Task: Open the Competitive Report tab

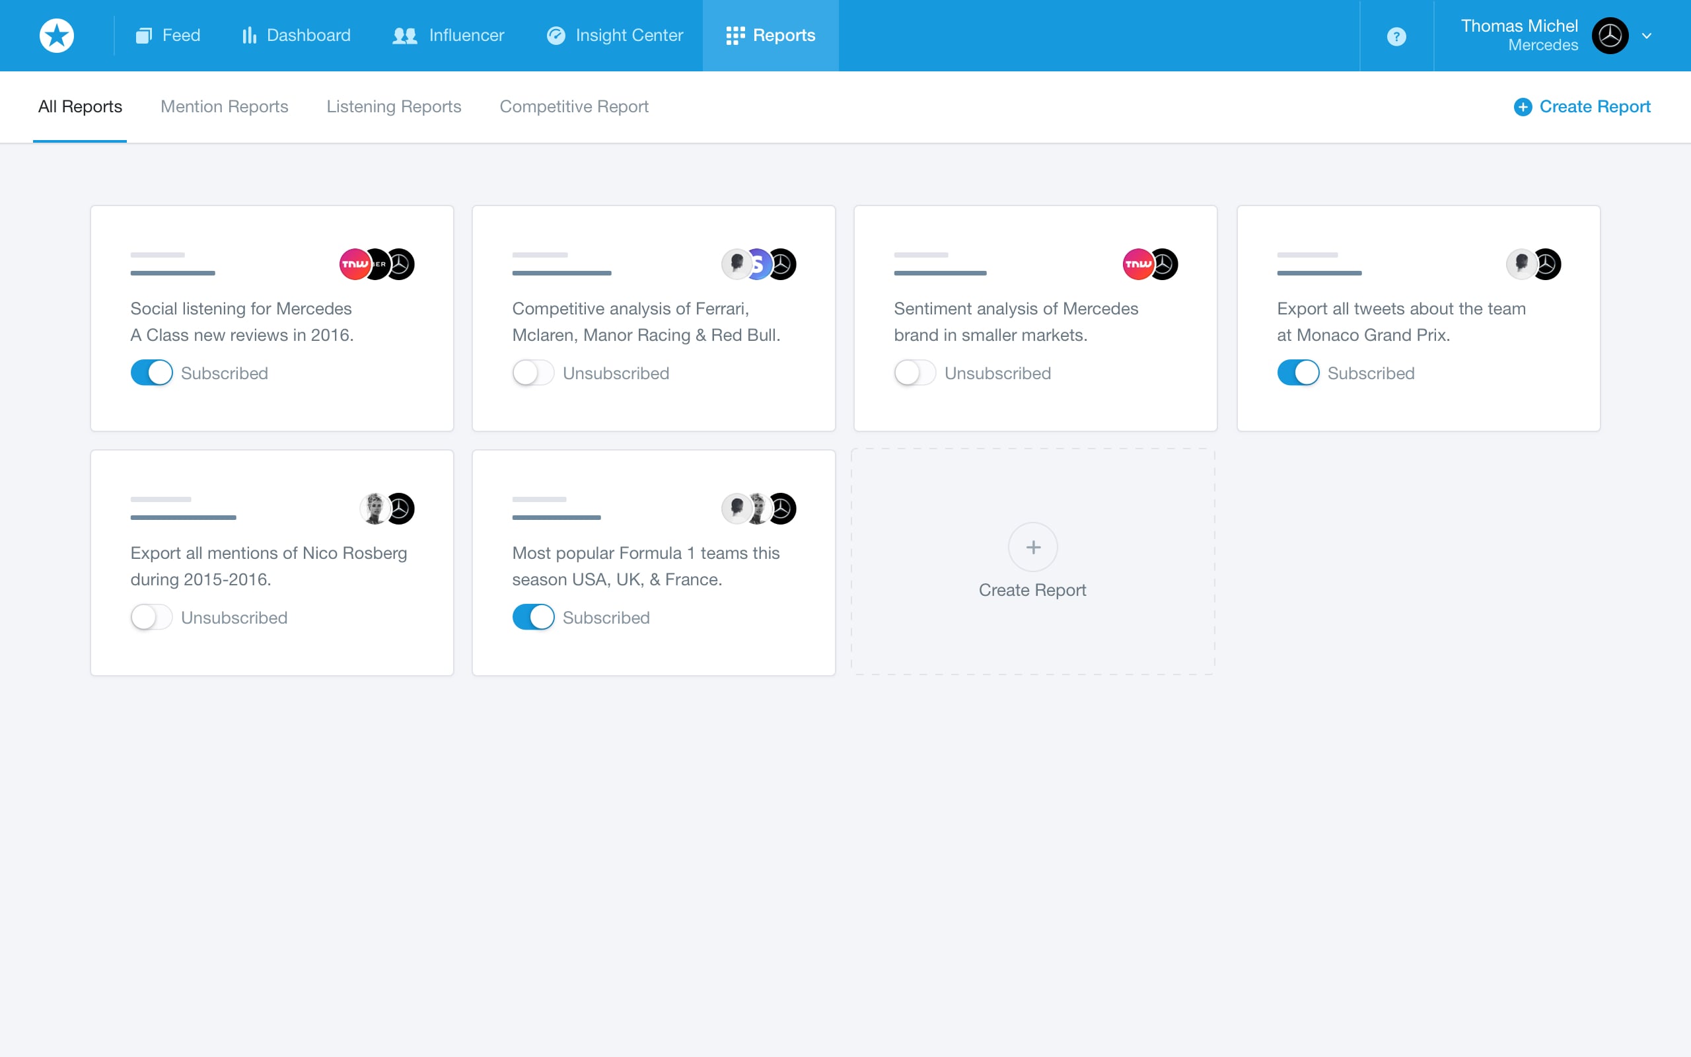Action: (573, 106)
